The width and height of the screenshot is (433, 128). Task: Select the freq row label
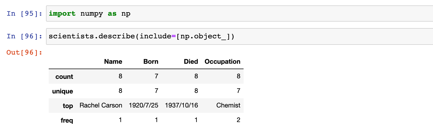(x=67, y=120)
